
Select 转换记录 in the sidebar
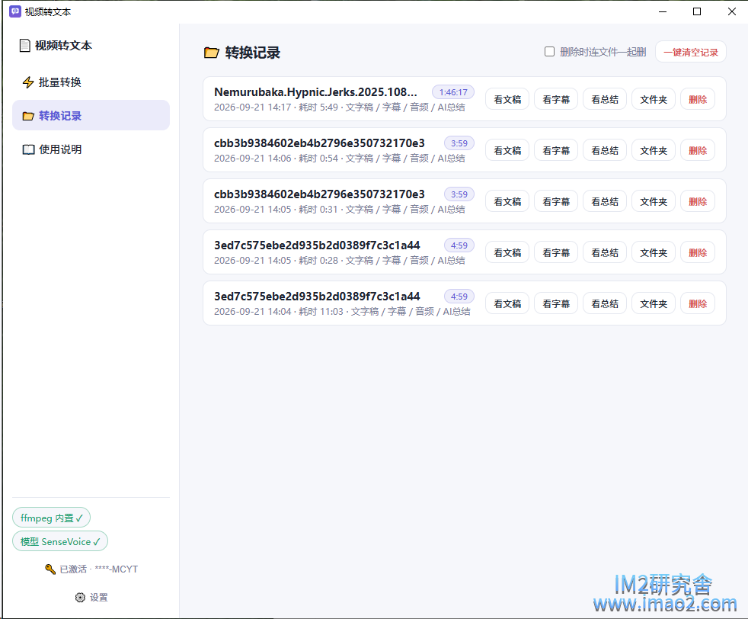click(91, 116)
